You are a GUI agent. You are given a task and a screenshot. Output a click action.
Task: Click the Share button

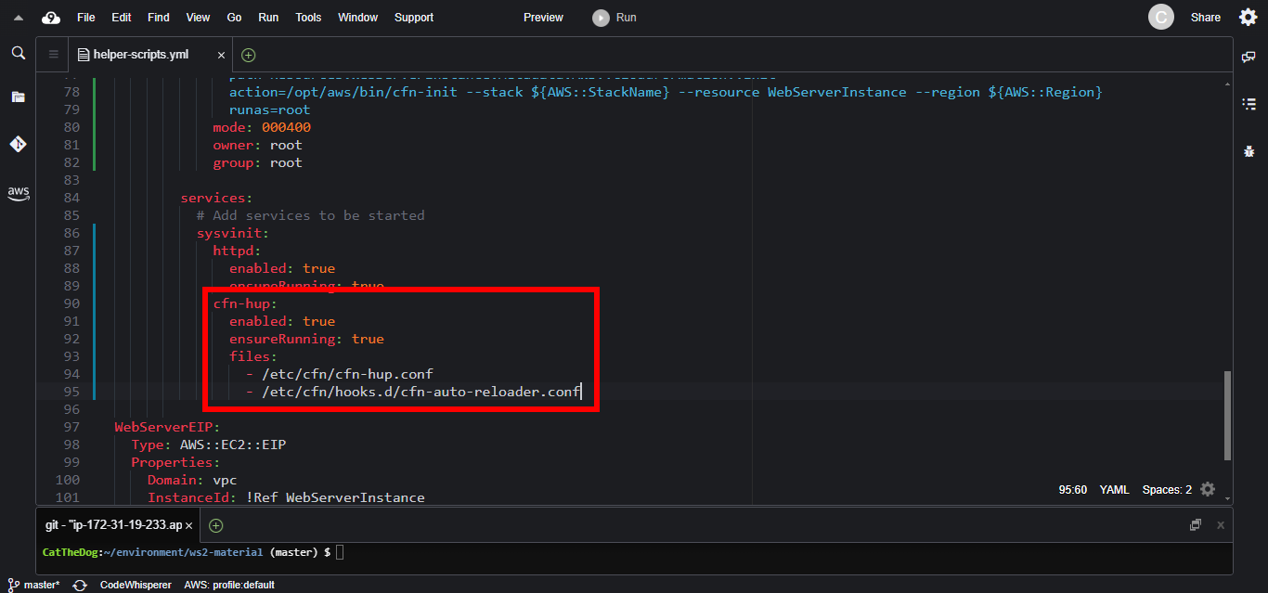pyautogui.click(x=1206, y=18)
